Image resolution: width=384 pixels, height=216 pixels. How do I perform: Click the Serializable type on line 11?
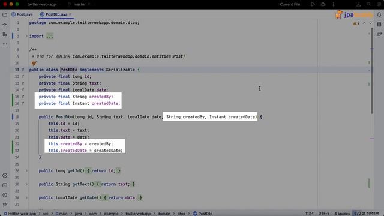click(121, 70)
